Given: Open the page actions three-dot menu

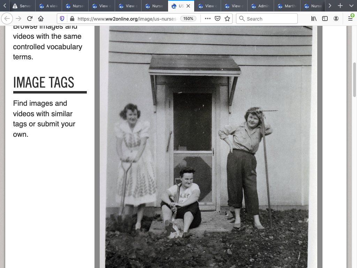Looking at the screenshot, I should tap(208, 18).
